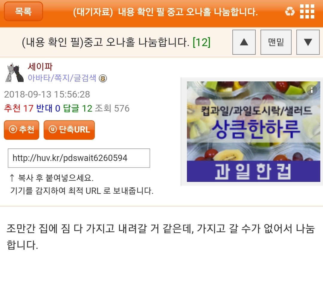Screen dimensions: 323x298
Task: Click the post title in orange header
Action: pyautogui.click(x=165, y=12)
